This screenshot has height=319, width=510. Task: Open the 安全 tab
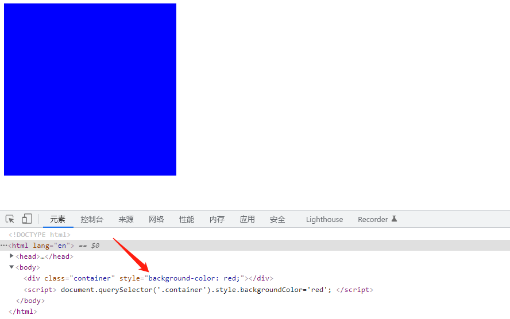277,219
